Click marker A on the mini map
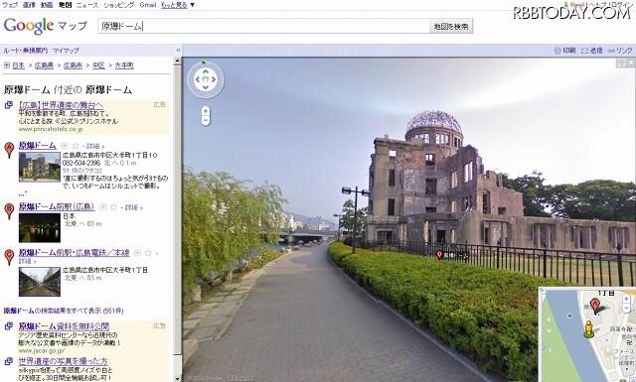The image size is (636, 382). tap(594, 306)
